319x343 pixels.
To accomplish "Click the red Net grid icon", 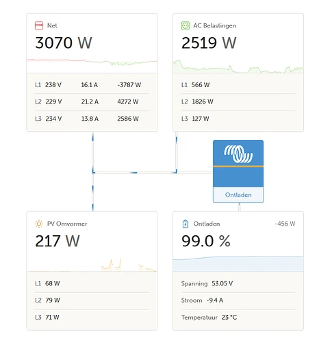I will click(39, 25).
